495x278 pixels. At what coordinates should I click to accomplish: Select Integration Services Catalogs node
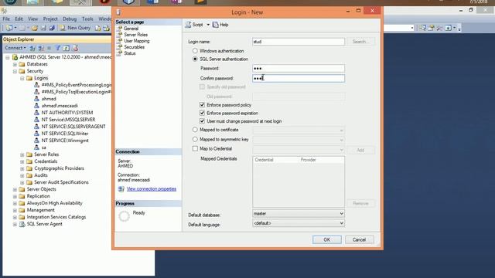(x=56, y=217)
